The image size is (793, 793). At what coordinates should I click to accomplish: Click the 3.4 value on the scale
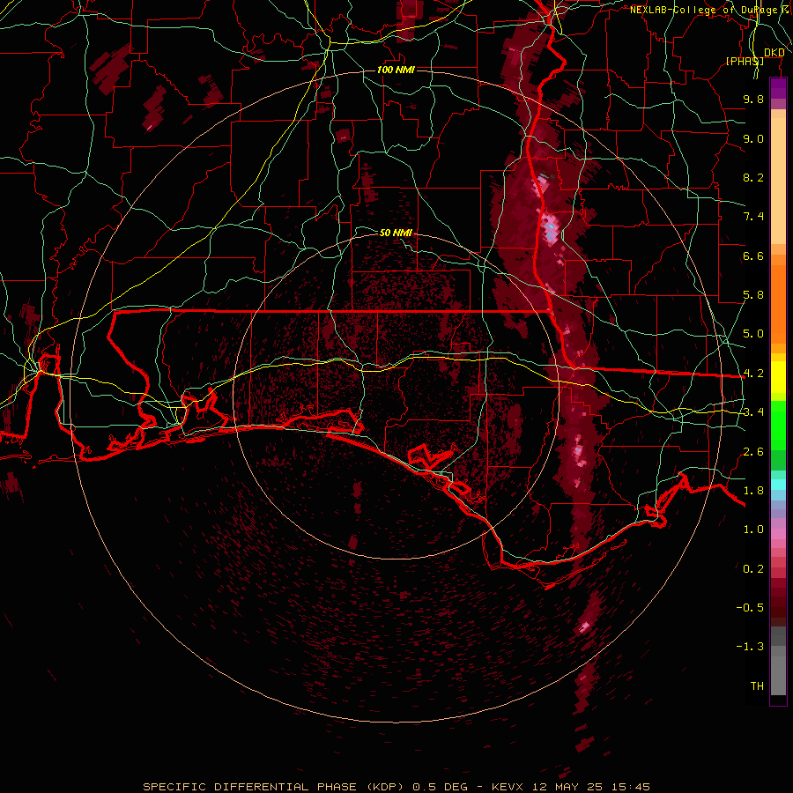point(753,412)
